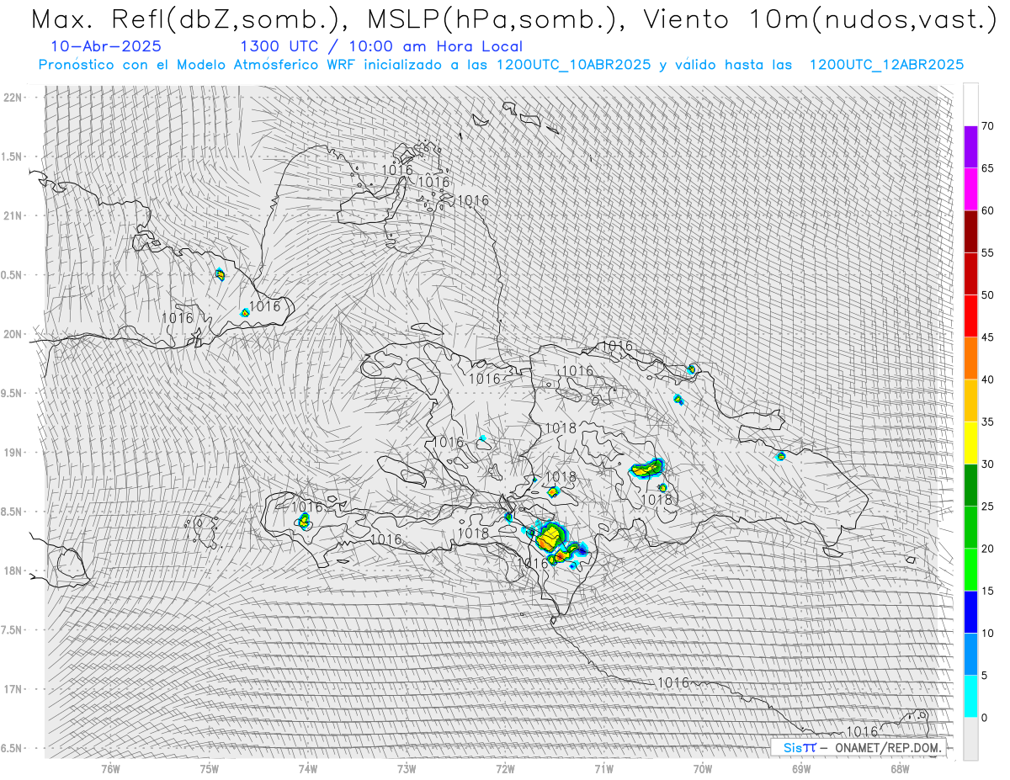Screen dimensions: 1010x780
Task: Click the colorbar value label '55'
Action: pyautogui.click(x=987, y=252)
